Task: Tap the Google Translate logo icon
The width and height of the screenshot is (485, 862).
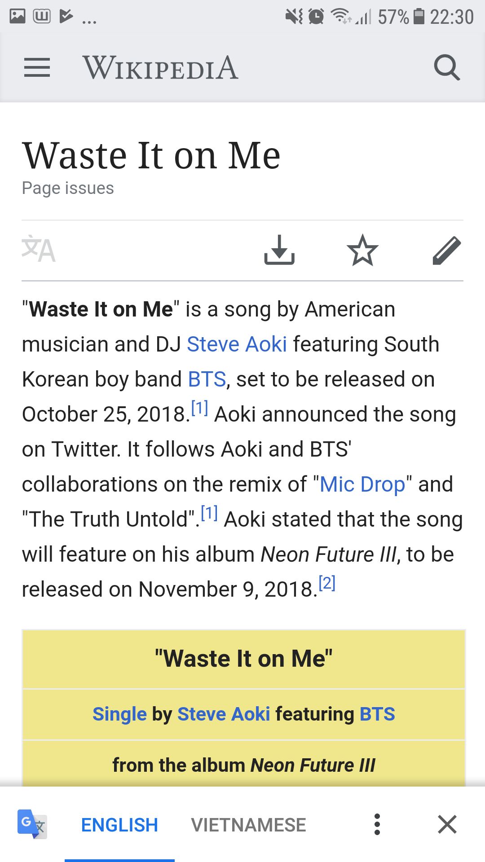Action: 32,824
